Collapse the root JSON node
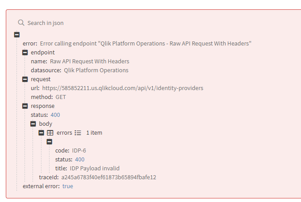301x202 pixels. coord(17,35)
